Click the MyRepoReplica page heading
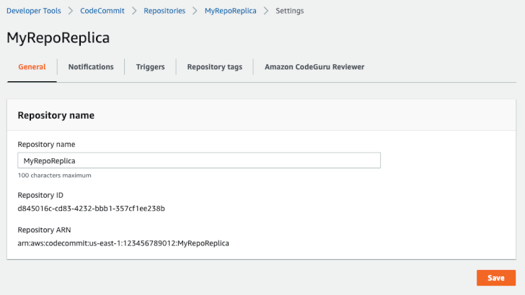Screen dimensions: 525x295 point(58,37)
